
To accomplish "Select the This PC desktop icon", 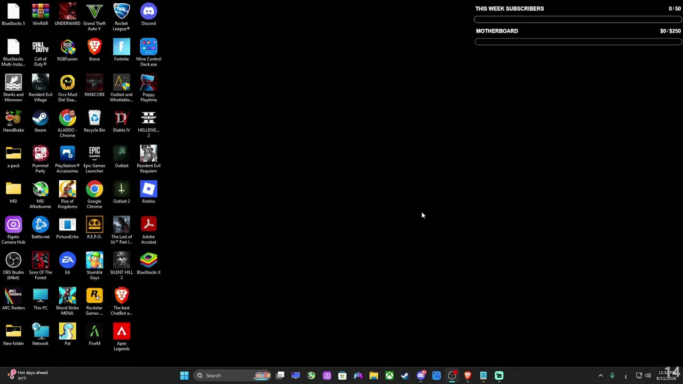I will point(40,299).
